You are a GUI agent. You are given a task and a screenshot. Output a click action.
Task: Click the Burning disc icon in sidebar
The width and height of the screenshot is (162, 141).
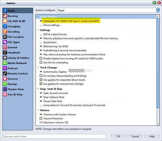pos(5,16)
